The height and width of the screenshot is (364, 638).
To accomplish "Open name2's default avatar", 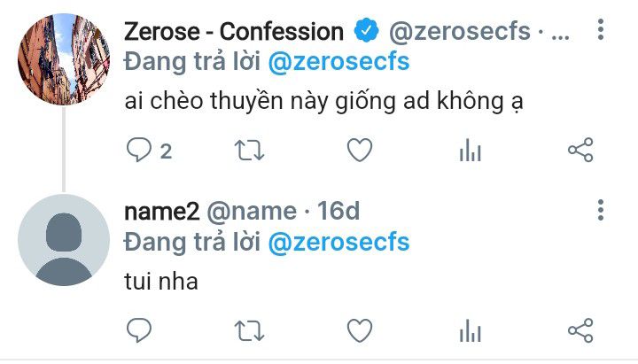I will coord(63,239).
